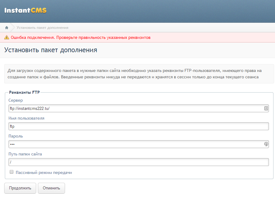Image resolution: width=275 pixels, height=197 pixels.
Task: Click the Путь папки сайта field label
Action: tap(25, 154)
